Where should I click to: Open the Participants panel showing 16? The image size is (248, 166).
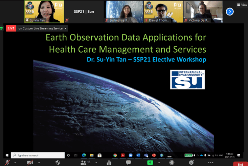[x=84, y=162]
